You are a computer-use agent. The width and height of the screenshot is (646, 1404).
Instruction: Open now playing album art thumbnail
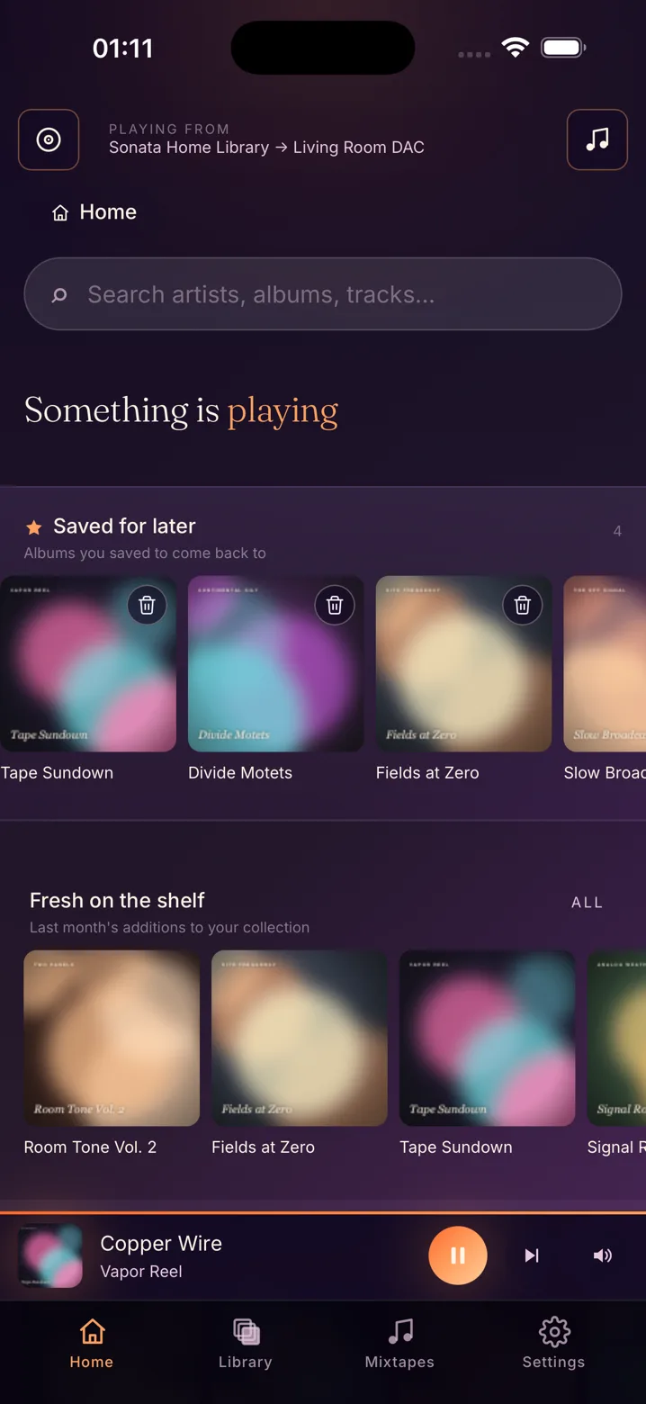click(50, 1255)
